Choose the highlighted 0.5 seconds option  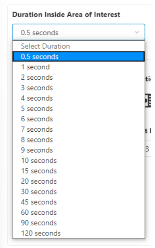79,56
